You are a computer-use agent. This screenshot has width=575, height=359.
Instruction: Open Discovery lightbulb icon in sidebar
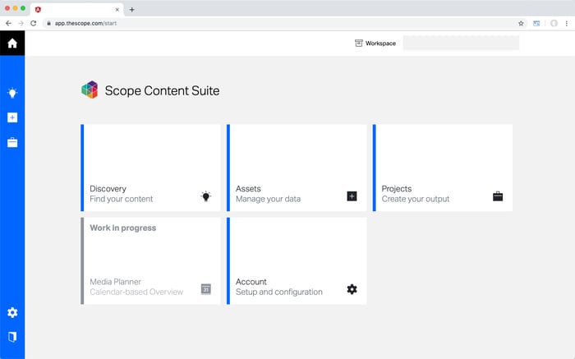coord(12,93)
